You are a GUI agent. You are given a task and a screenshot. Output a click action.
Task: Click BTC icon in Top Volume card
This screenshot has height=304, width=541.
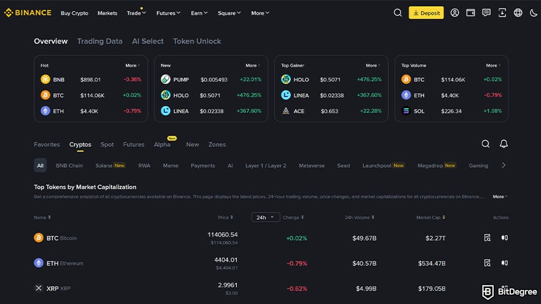[406, 79]
